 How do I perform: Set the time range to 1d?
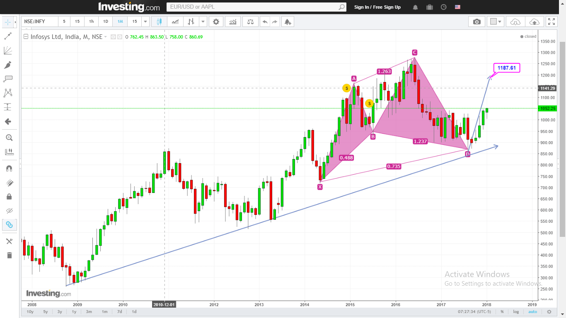(x=134, y=311)
